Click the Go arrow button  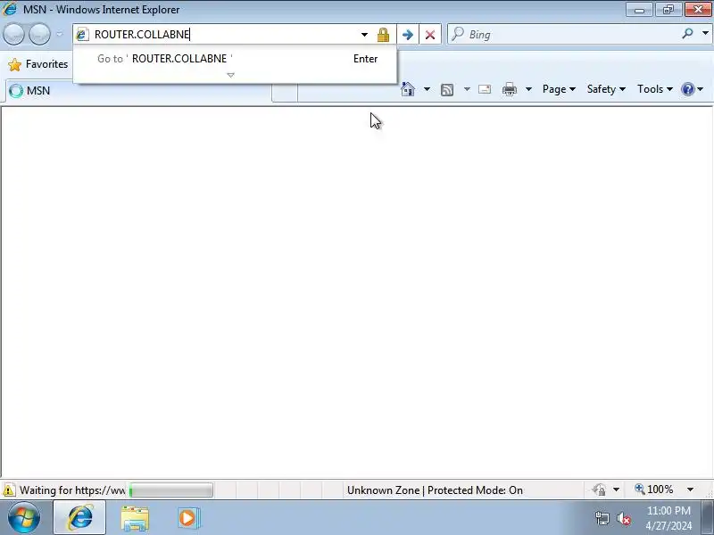(x=408, y=35)
